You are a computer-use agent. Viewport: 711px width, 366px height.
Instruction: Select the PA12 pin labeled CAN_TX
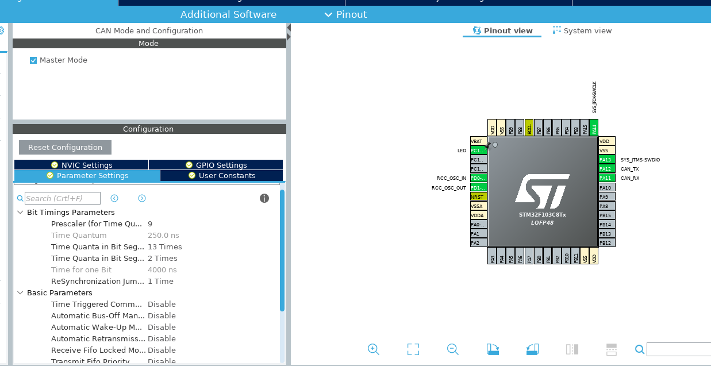pos(606,169)
